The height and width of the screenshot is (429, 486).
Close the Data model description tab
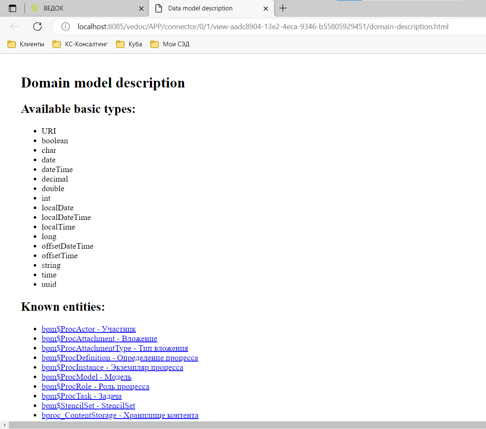point(266,8)
